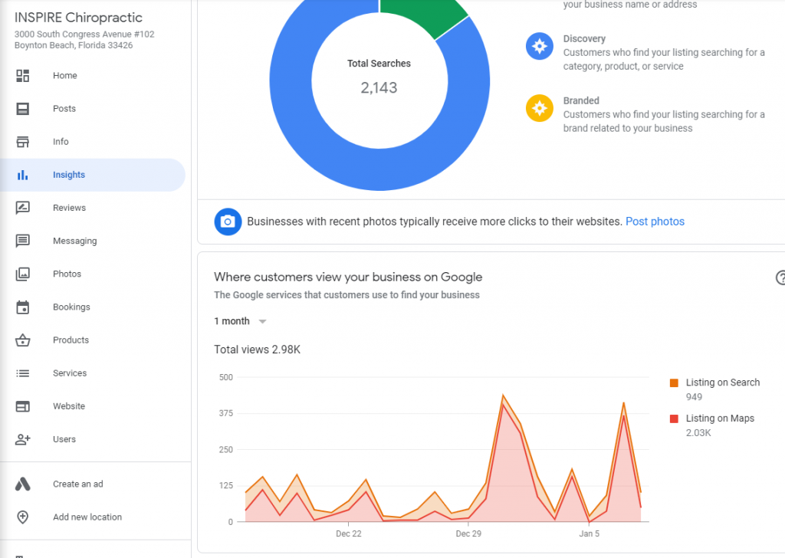Screen dimensions: 785x558
Task: Click the Insights bar chart icon
Action: point(22,175)
